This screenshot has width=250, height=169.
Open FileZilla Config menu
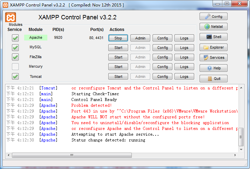(162, 57)
